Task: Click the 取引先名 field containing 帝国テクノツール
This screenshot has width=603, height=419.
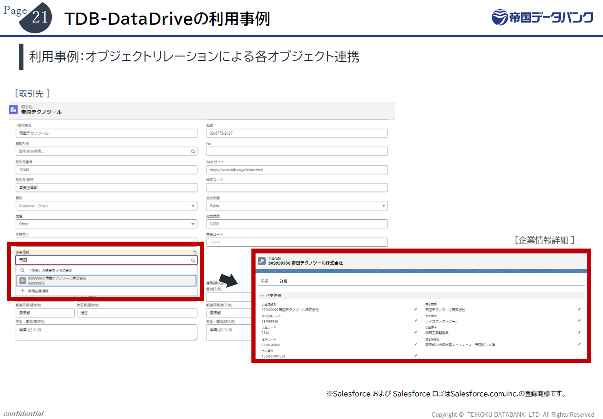Action: [106, 133]
